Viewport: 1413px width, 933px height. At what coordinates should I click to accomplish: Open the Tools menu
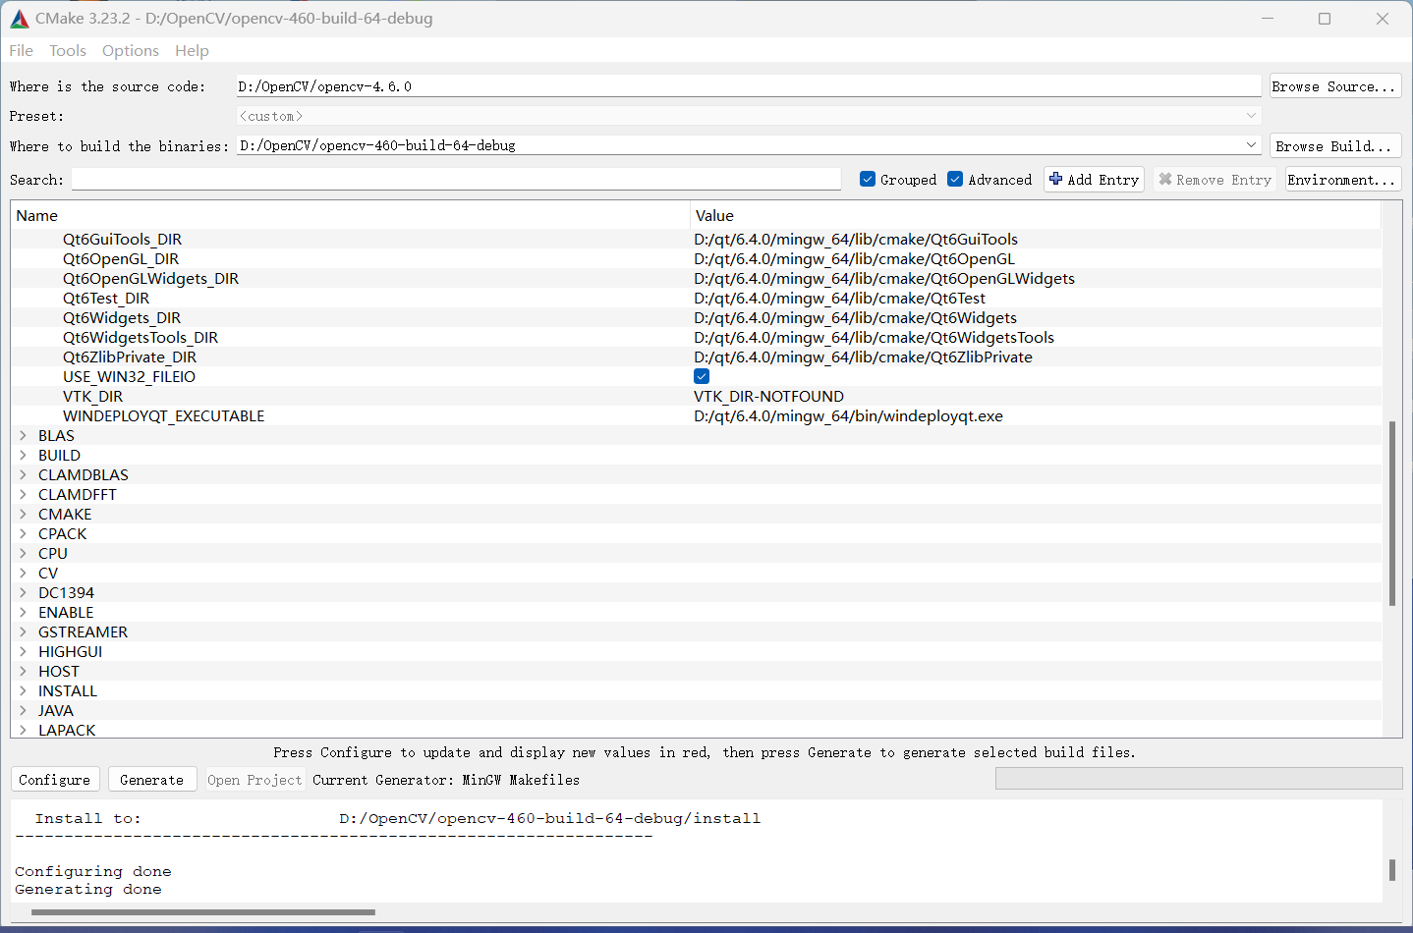coord(67,50)
